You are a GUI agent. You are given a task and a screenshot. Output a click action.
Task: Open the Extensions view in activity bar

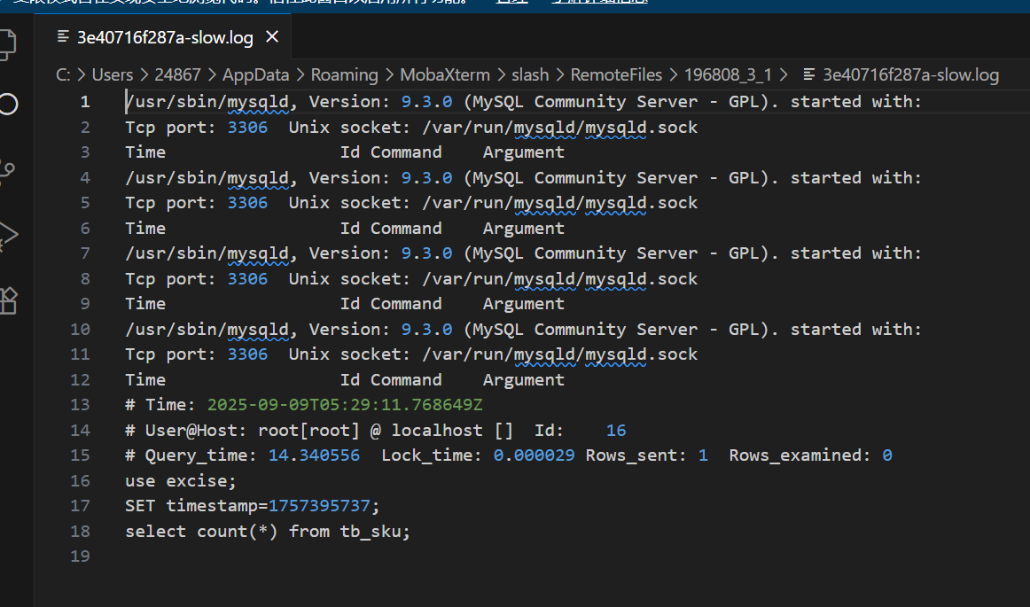tap(8, 301)
